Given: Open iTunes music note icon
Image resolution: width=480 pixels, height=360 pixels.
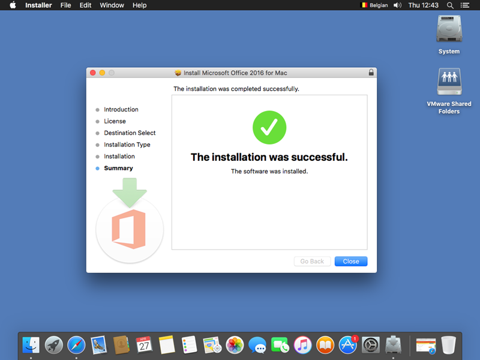Looking at the screenshot, I should pos(302,345).
